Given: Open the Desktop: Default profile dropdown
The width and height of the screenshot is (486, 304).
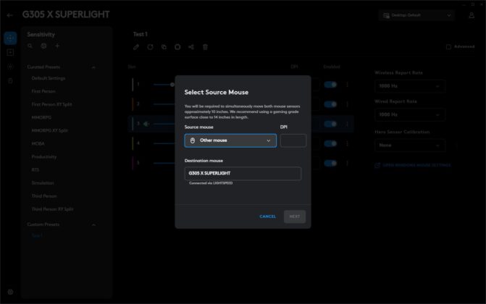Looking at the screenshot, I should point(416,15).
